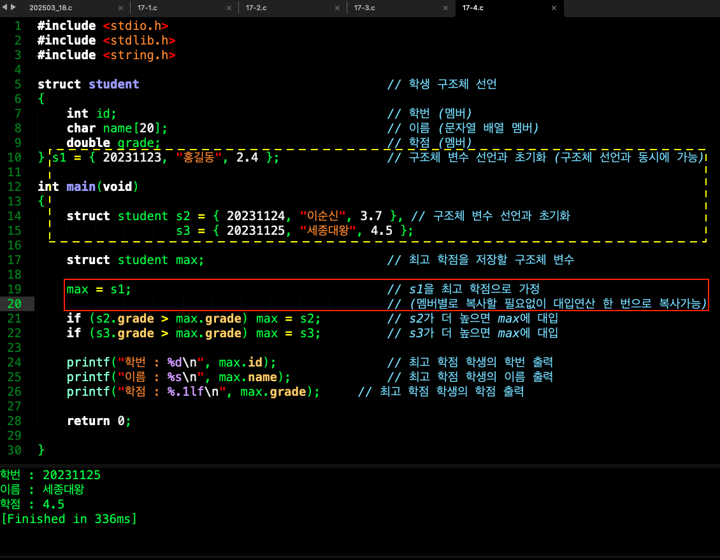Click output line '이름 : 세종대왕'
This screenshot has height=560, width=720.
[x=42, y=490]
